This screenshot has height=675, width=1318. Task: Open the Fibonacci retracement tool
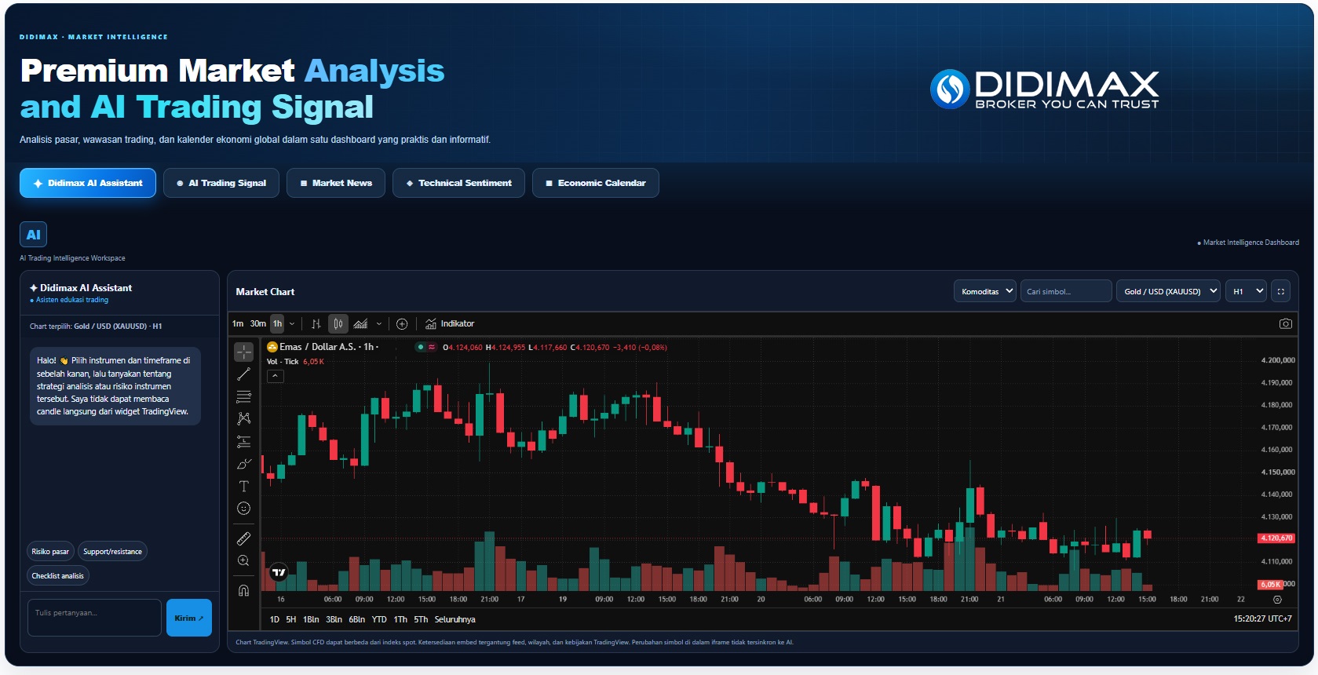coord(243,396)
